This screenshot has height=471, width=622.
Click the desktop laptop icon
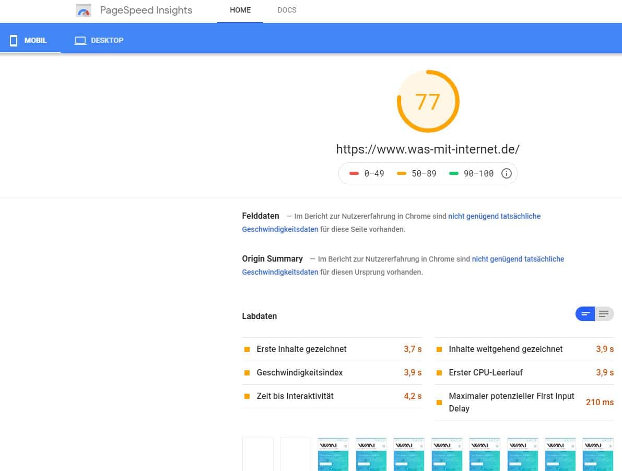pyautogui.click(x=80, y=40)
